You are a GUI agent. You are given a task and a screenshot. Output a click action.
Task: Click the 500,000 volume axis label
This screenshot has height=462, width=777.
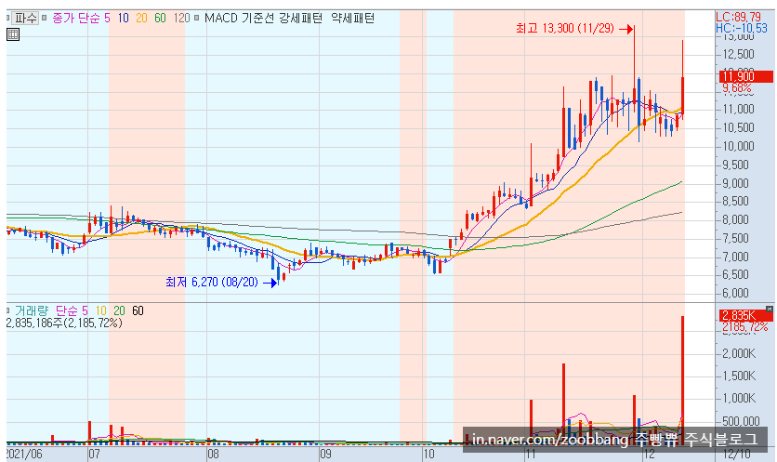tap(741, 421)
